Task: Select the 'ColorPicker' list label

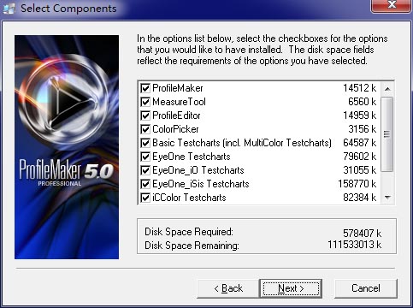Action: pyautogui.click(x=175, y=129)
